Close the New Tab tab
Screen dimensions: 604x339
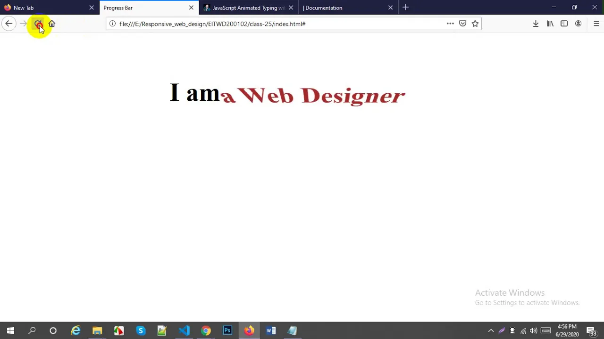coord(92,8)
